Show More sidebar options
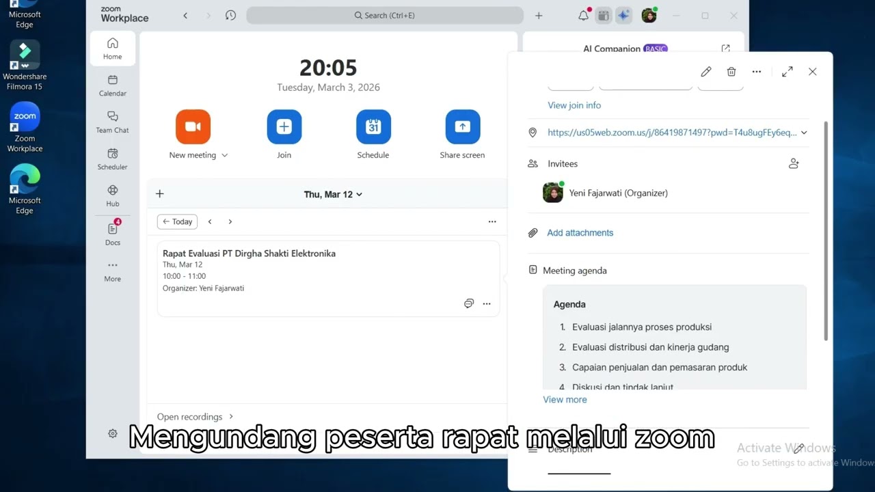Screen dimensions: 875x492 113,271
